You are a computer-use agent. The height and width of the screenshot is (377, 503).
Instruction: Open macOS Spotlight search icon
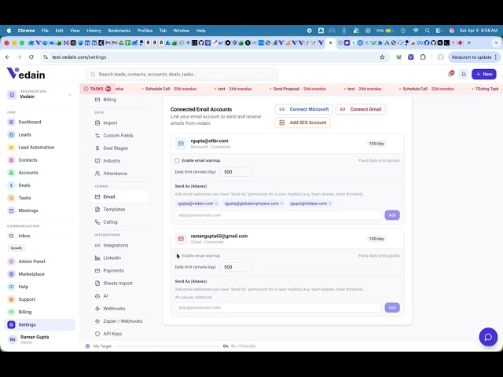427,31
